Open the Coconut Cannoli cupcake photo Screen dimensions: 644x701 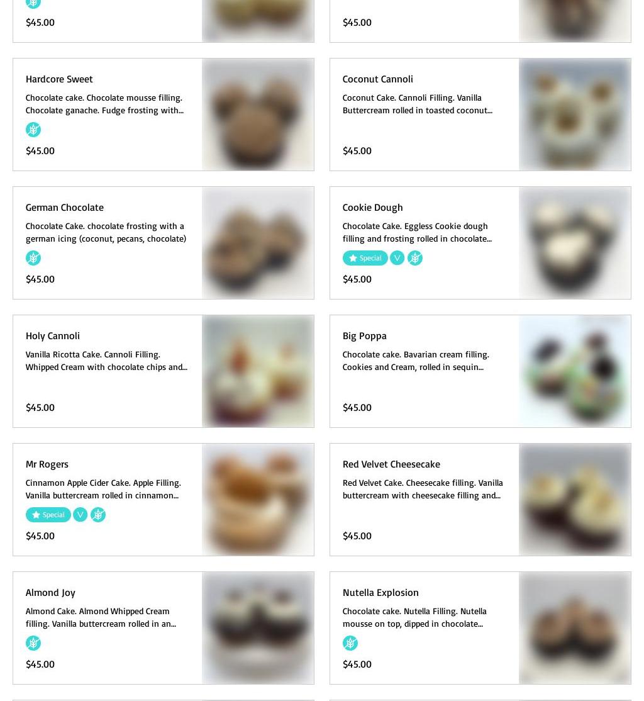coord(575,115)
